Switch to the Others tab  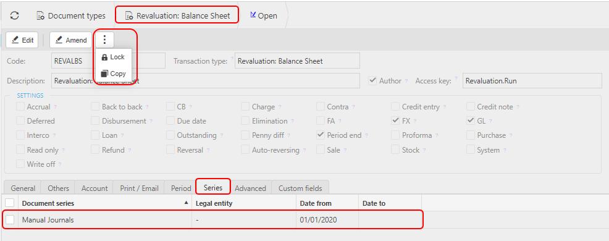tap(58, 188)
